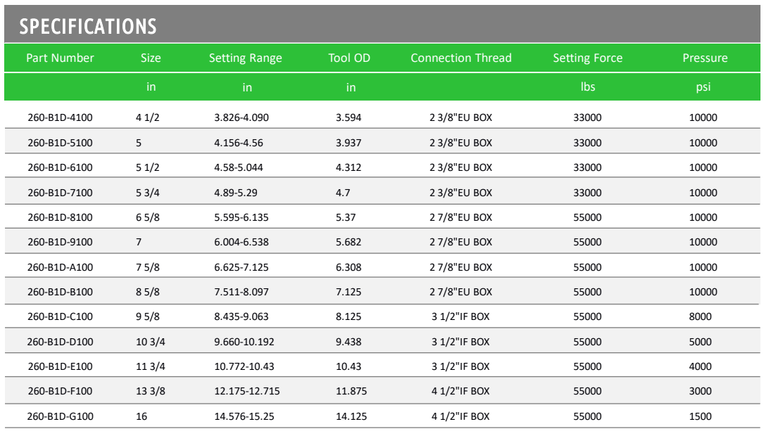Click Tool OD value 5.682

[x=349, y=242]
